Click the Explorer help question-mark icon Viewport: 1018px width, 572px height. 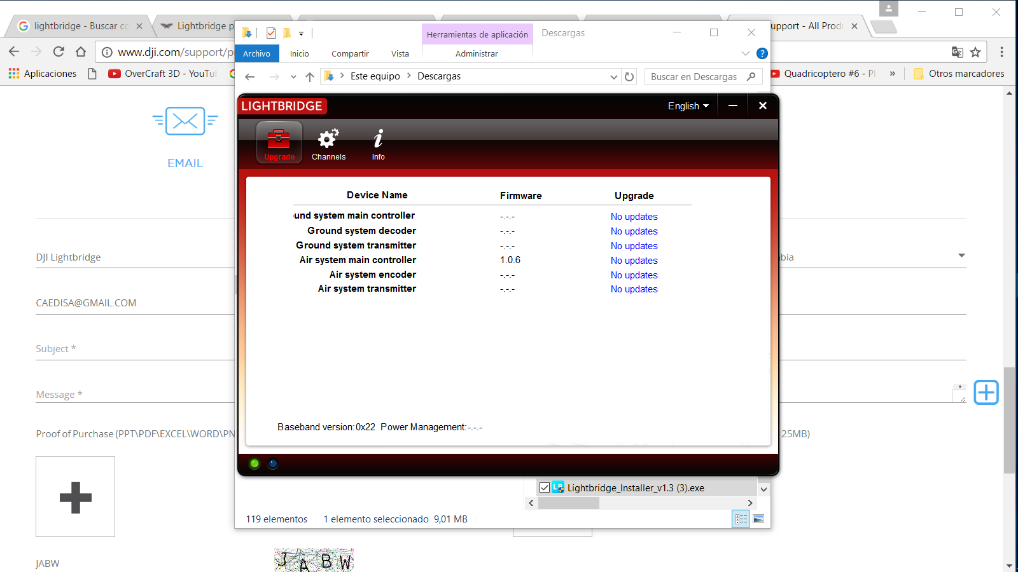762,53
